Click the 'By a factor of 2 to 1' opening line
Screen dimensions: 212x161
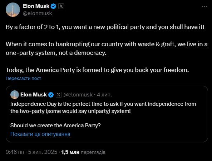[105, 27]
